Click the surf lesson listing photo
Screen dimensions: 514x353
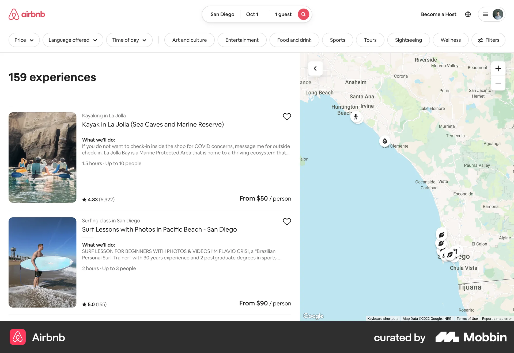click(42, 262)
